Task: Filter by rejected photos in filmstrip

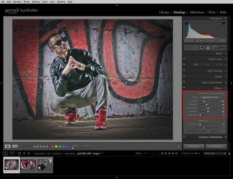Action: [x=153, y=153]
